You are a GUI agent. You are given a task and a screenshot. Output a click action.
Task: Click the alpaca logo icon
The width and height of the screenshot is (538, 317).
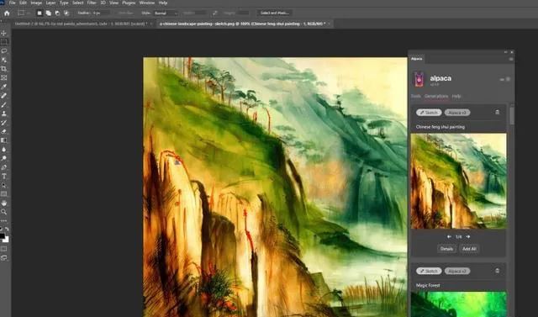pyautogui.click(x=419, y=79)
